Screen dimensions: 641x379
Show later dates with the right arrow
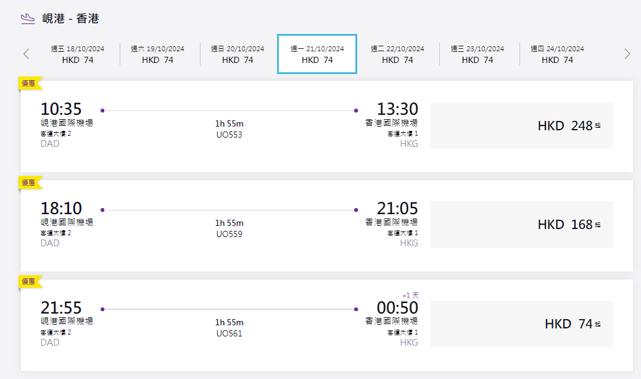(x=627, y=54)
